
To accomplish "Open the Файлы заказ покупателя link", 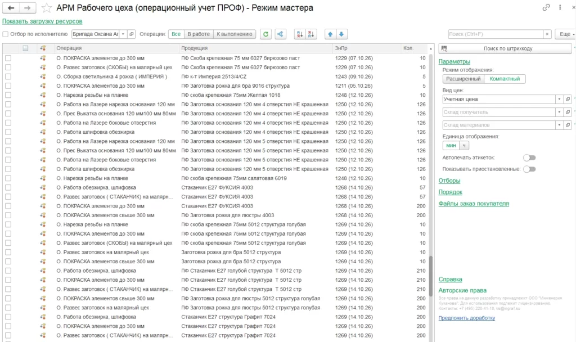I will 474,204.
